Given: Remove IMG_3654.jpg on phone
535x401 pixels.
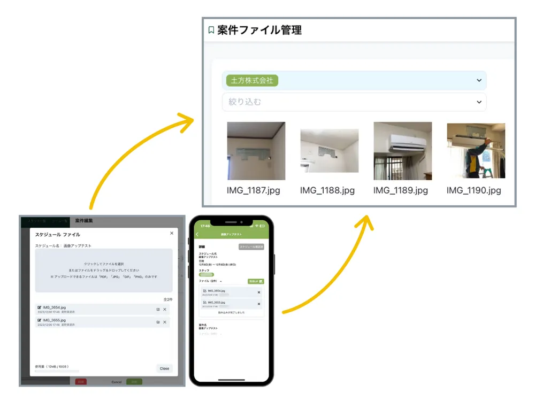Looking at the screenshot, I should [x=259, y=292].
